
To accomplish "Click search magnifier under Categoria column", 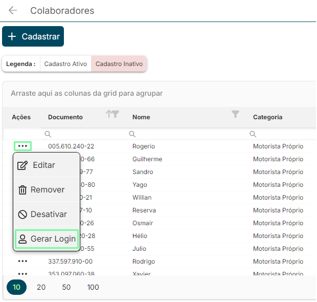I will 253,134.
